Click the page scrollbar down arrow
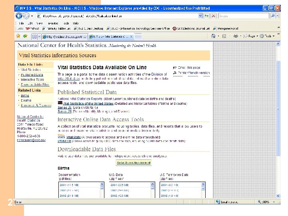288x216 pixels. (x=278, y=196)
